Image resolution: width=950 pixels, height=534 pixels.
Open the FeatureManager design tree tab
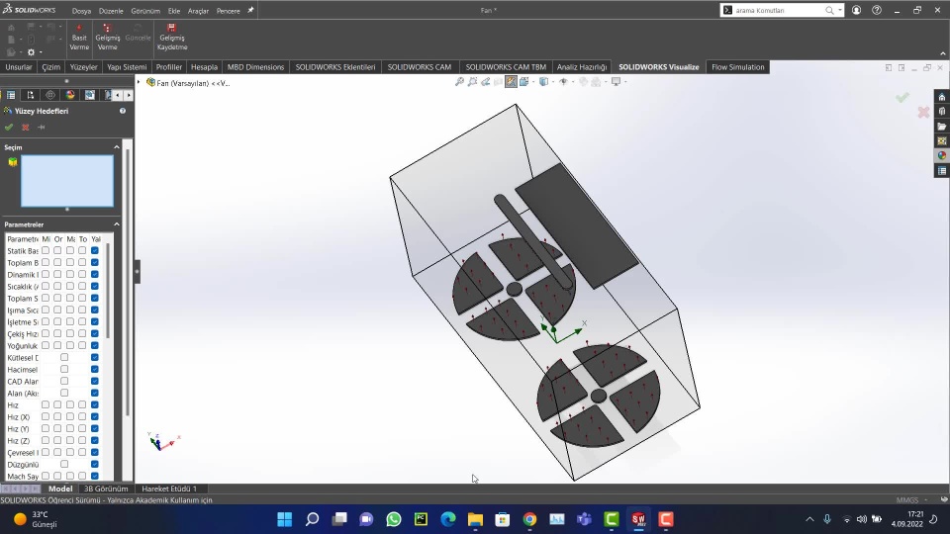11,95
